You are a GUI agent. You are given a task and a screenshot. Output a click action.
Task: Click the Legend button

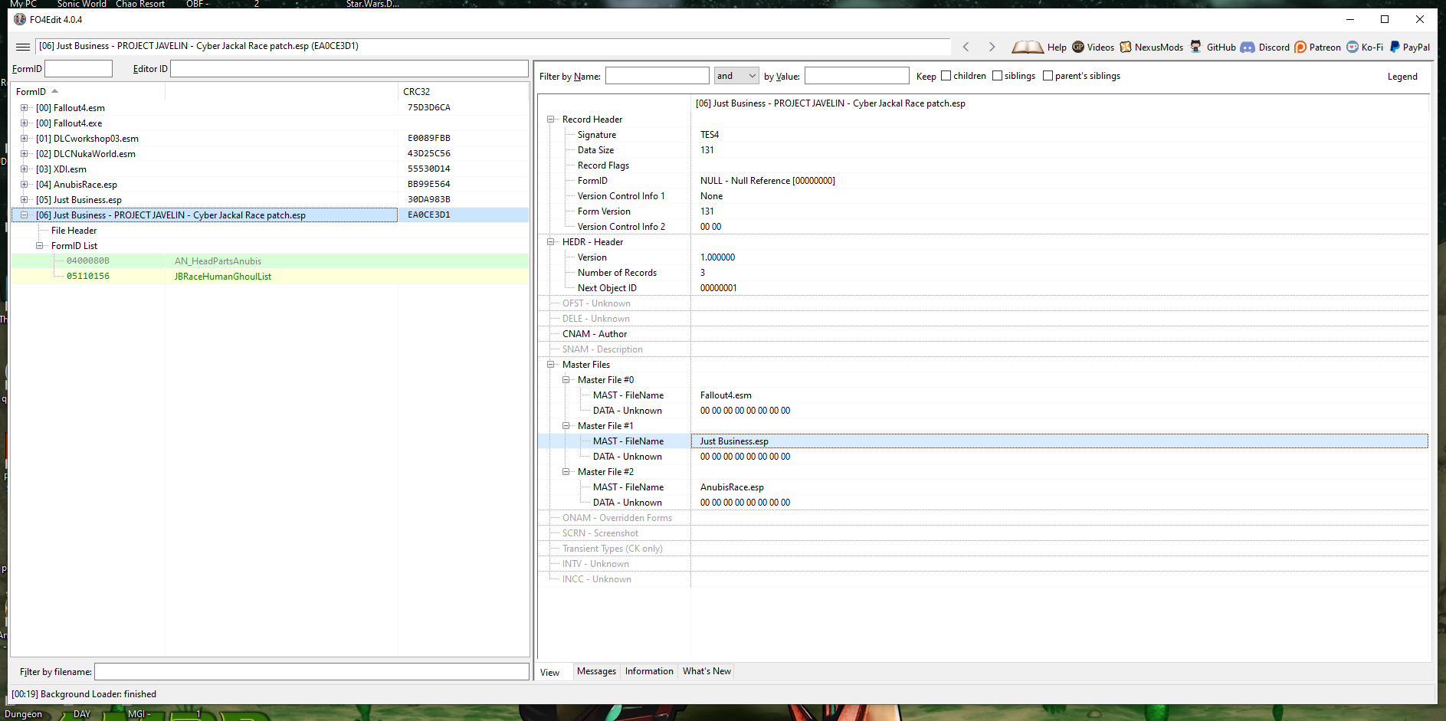click(1402, 77)
